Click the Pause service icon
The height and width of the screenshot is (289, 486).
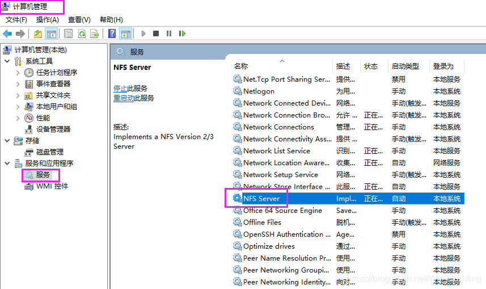coord(169,33)
